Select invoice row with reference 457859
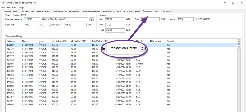The width and height of the screenshot is (246, 112). coord(121,93)
